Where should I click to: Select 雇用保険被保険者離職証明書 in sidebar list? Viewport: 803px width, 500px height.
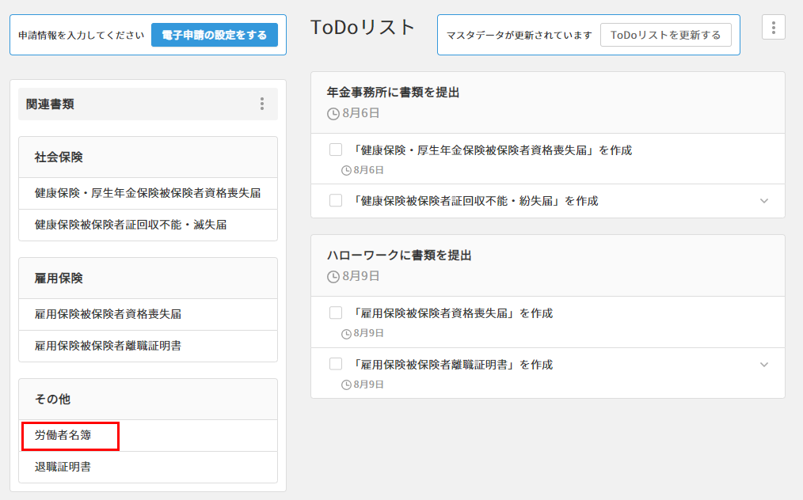[108, 346]
